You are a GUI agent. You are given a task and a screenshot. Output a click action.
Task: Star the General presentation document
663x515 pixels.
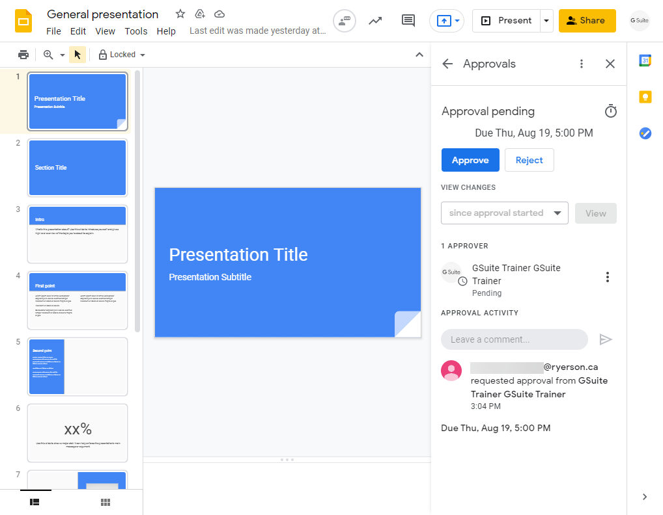point(180,14)
